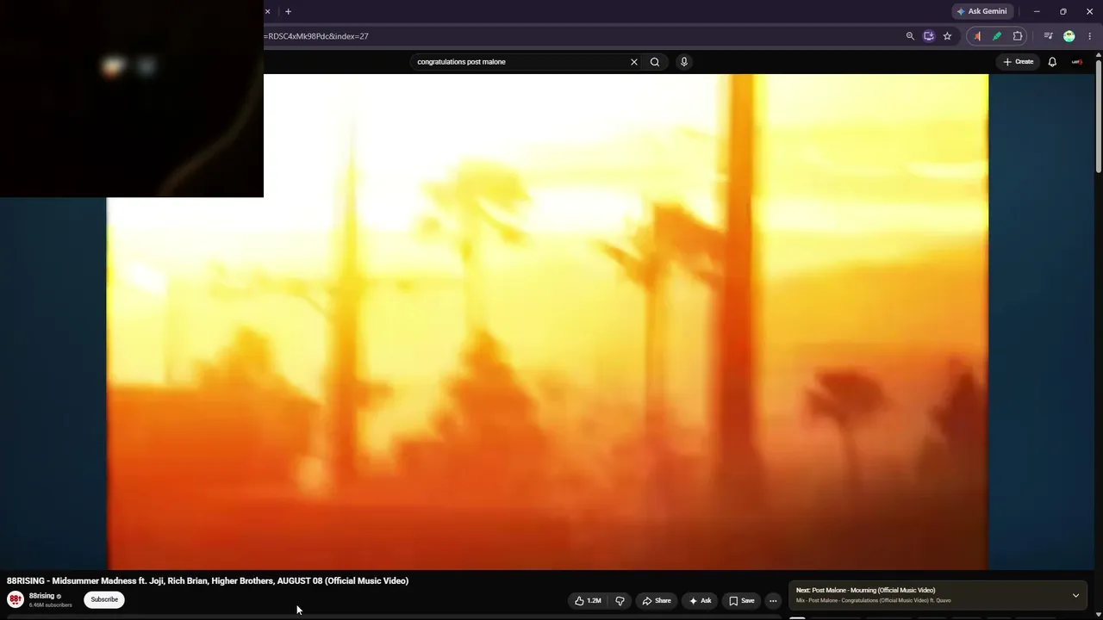The image size is (1103, 620).
Task: Click the 'Next: Post Malone - Mourning' text
Action: click(x=865, y=591)
